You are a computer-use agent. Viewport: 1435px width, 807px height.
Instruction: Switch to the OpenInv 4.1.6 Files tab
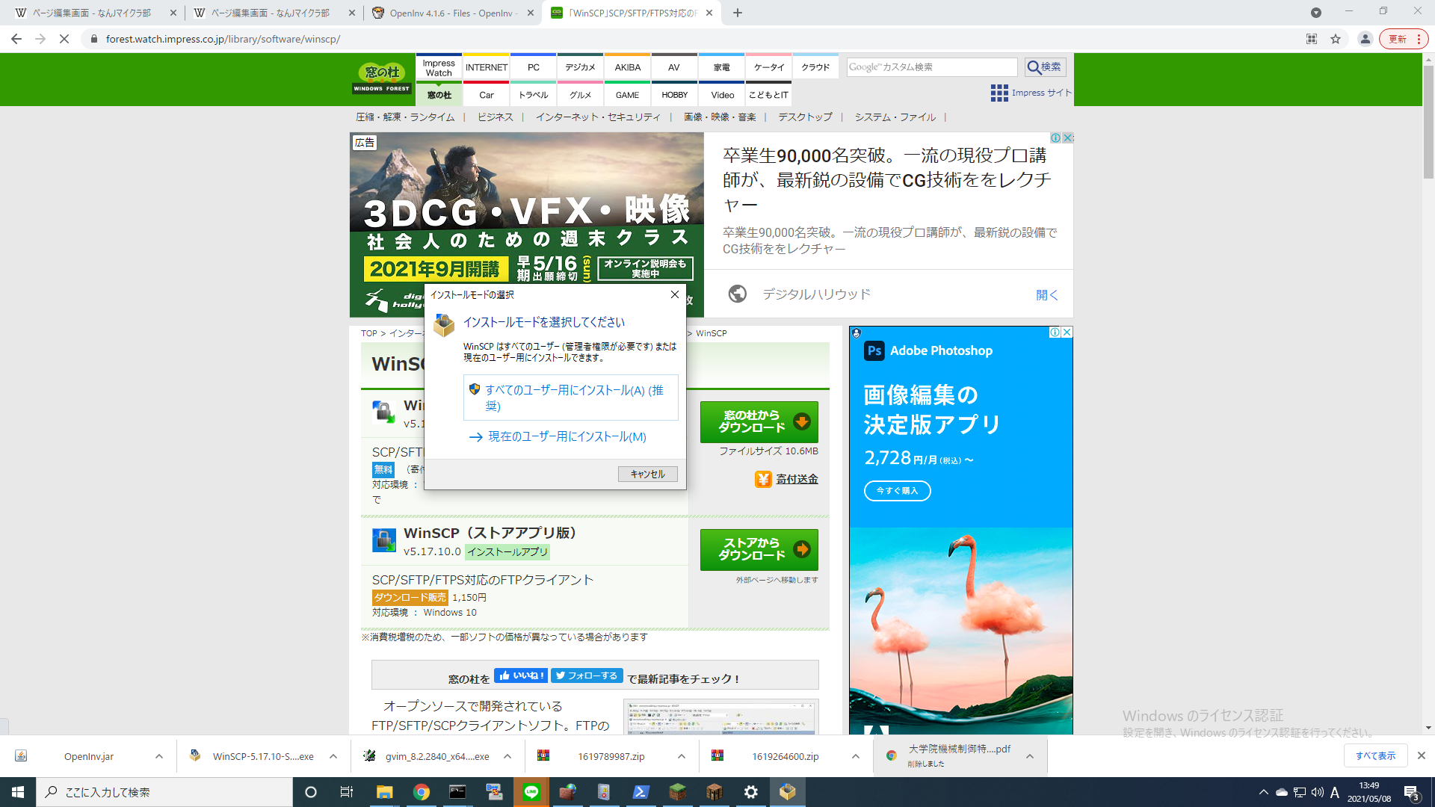[452, 13]
